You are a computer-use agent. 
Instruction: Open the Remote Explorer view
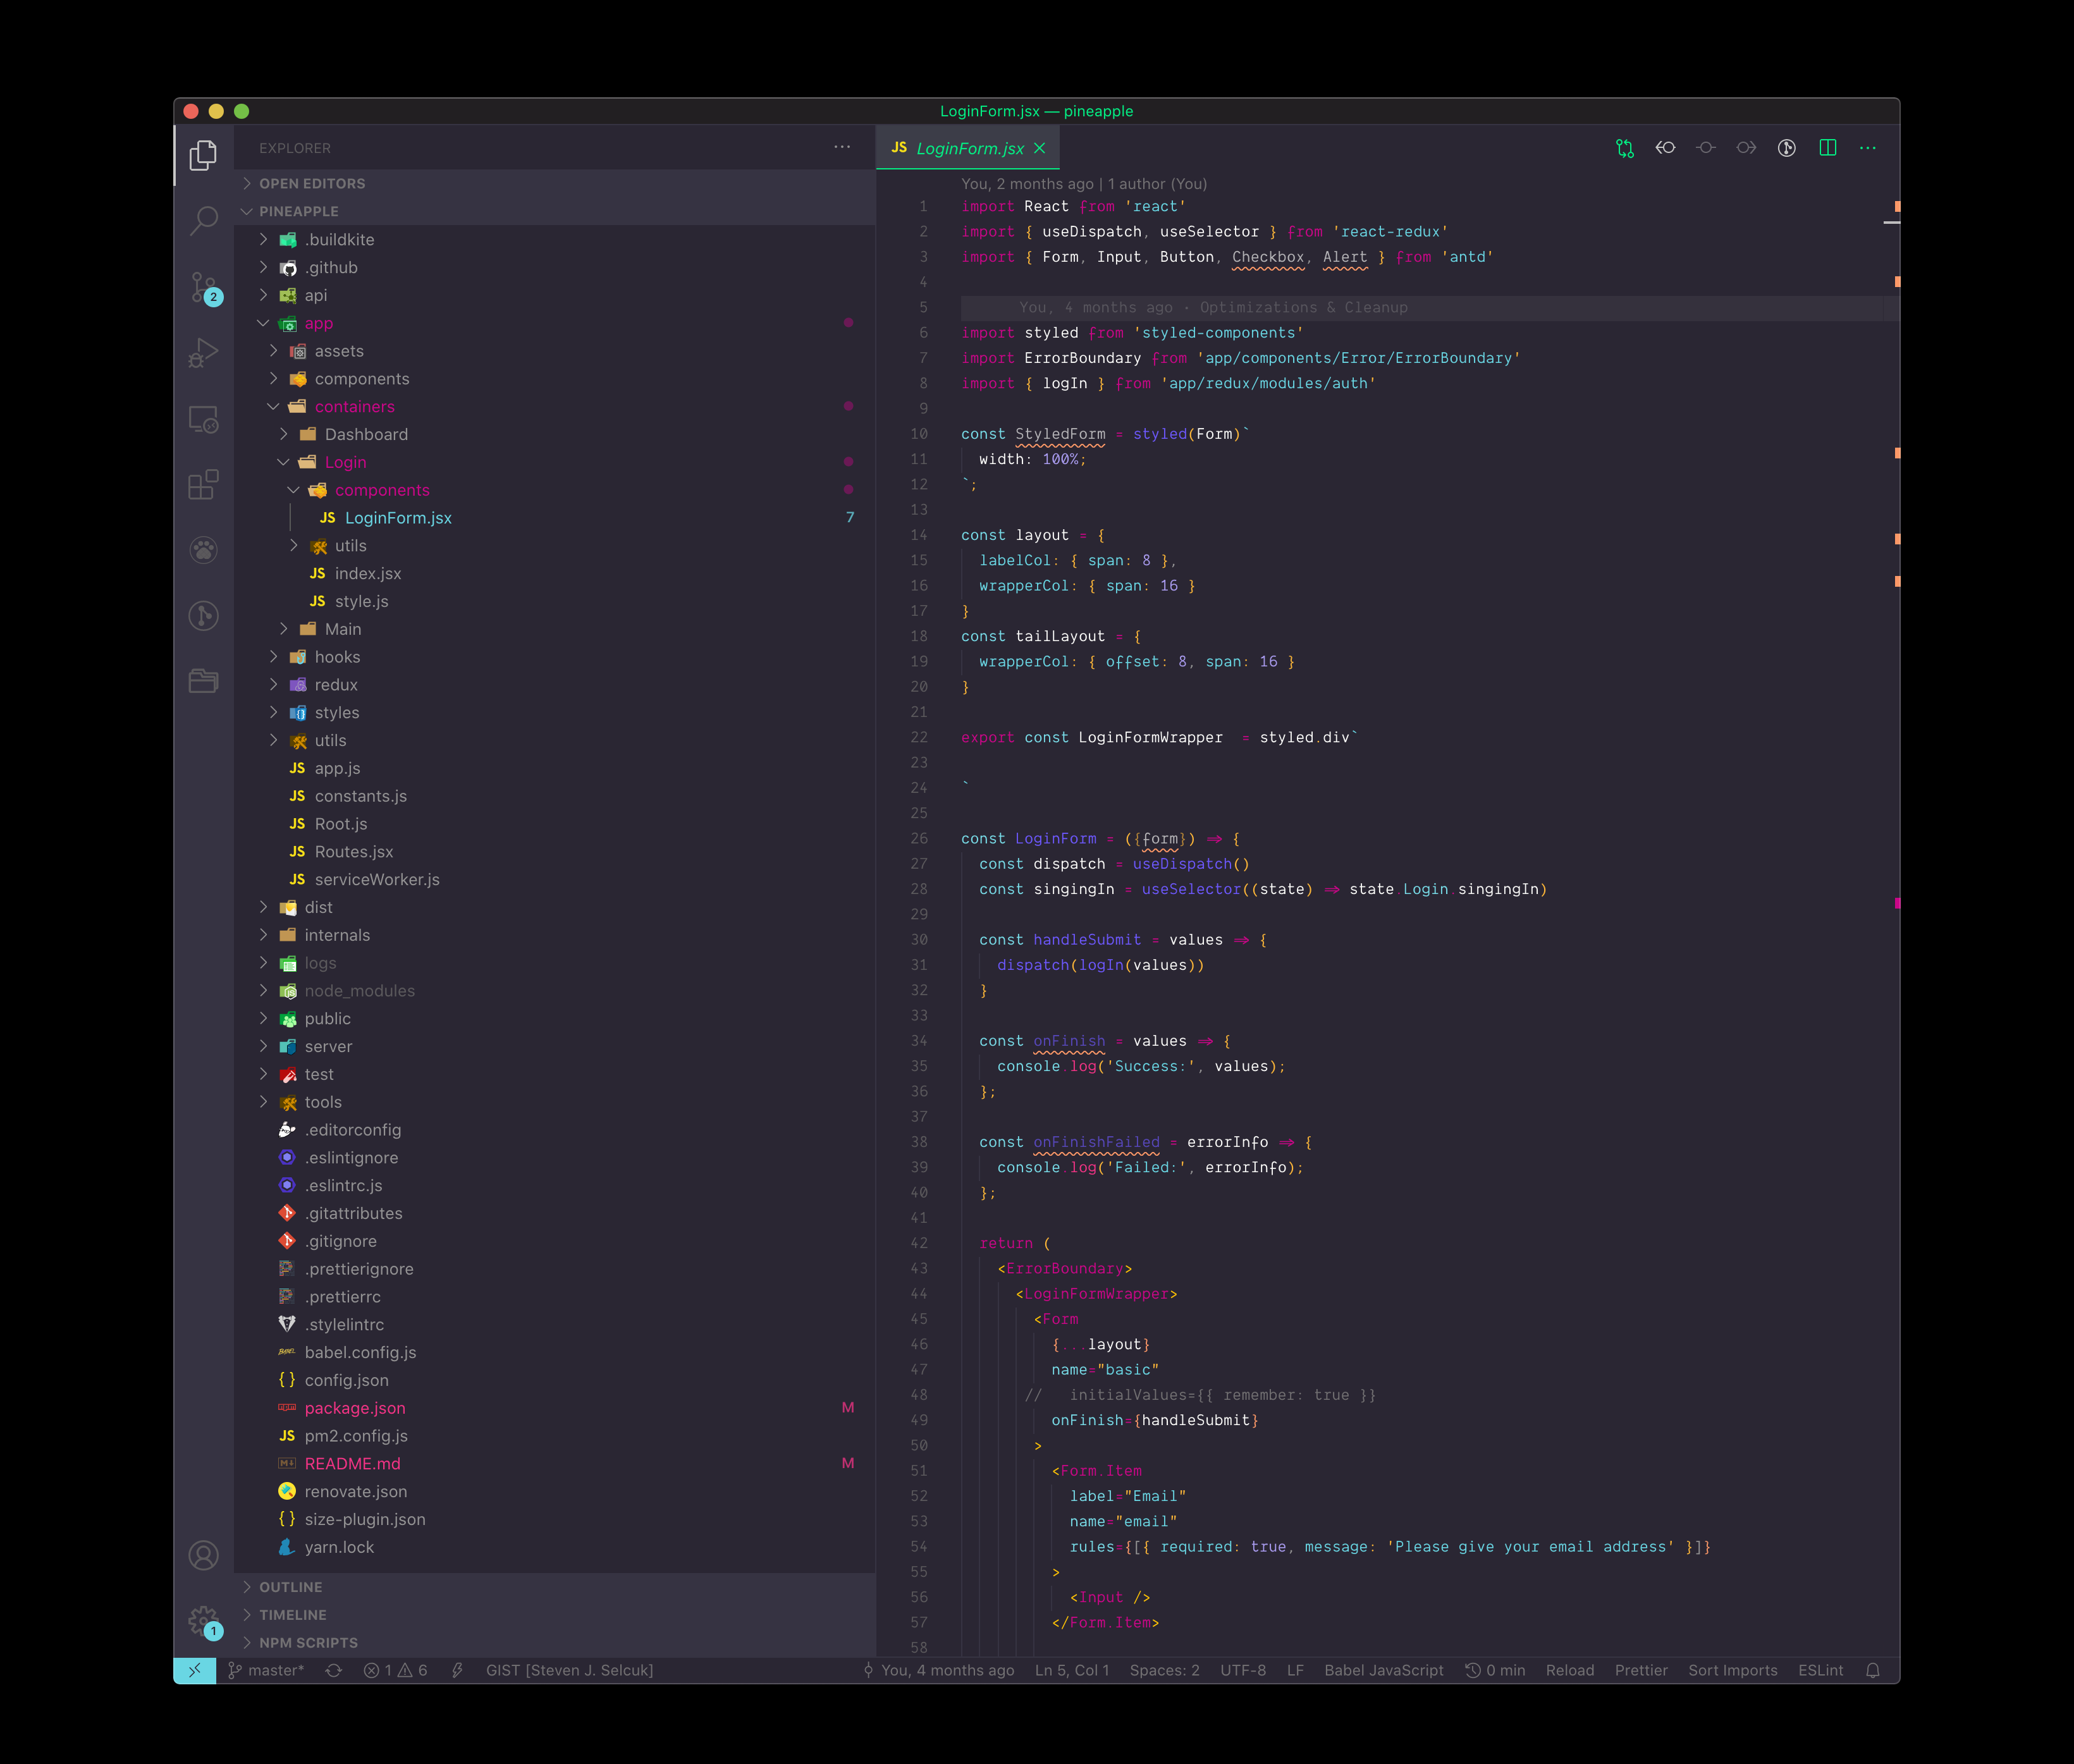coord(204,419)
